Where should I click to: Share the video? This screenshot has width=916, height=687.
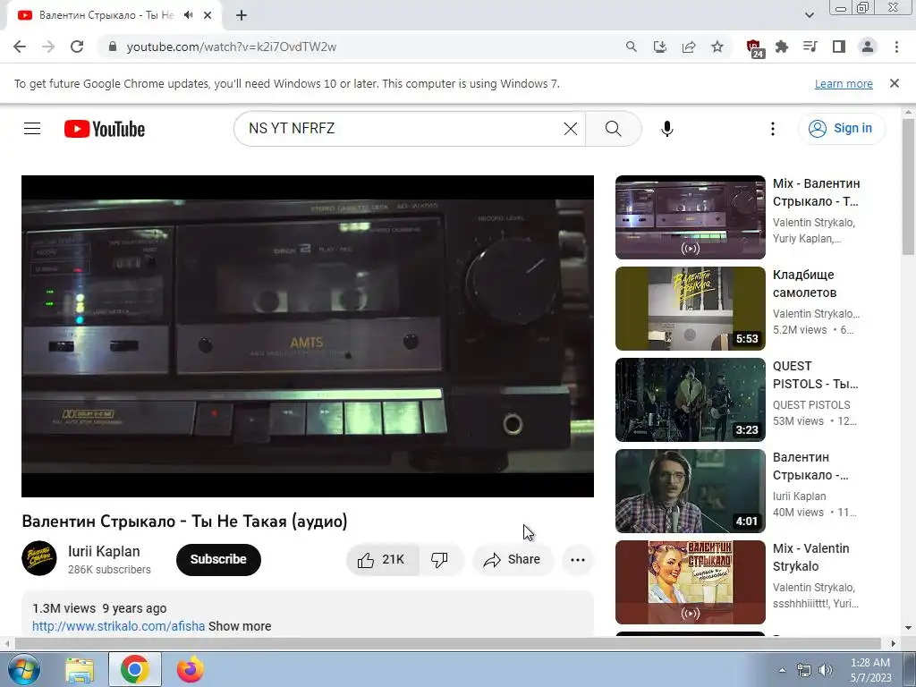[513, 560]
